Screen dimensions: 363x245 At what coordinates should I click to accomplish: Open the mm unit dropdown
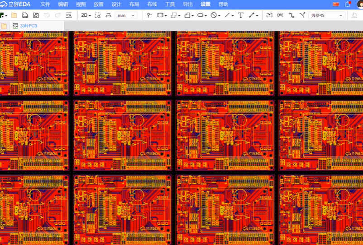[x=126, y=15]
